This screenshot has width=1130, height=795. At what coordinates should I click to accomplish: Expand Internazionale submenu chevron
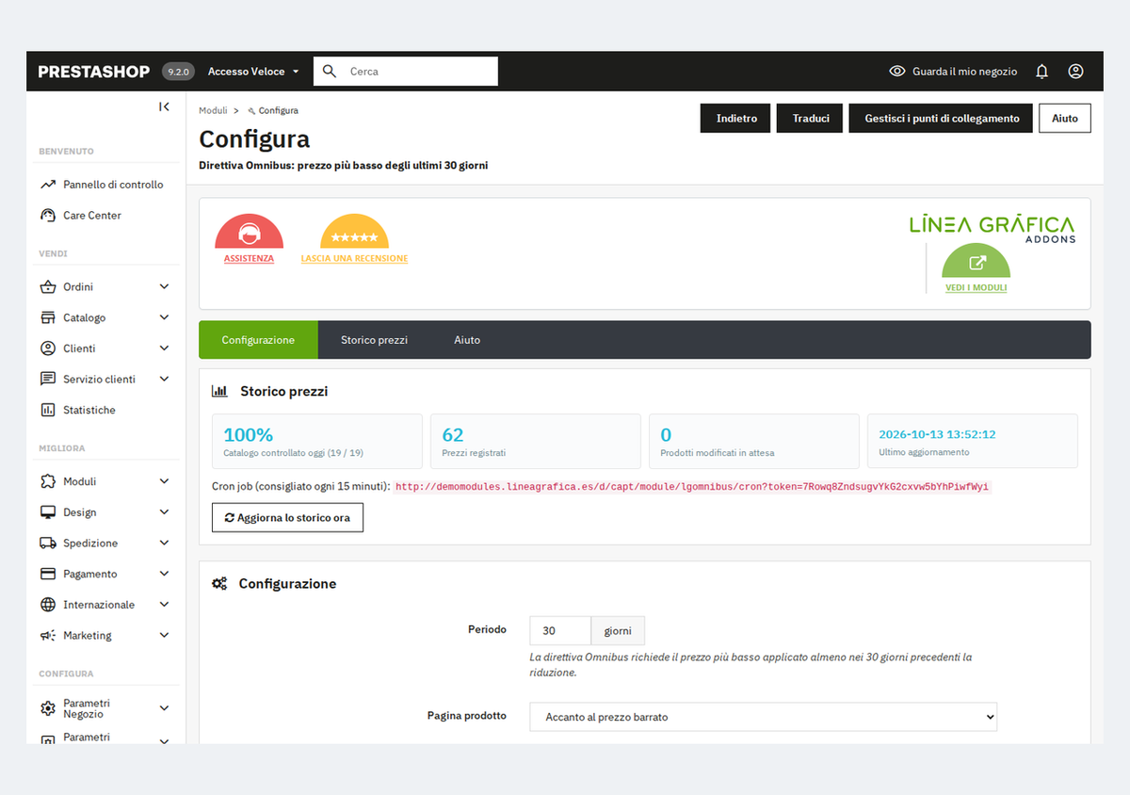tap(164, 605)
